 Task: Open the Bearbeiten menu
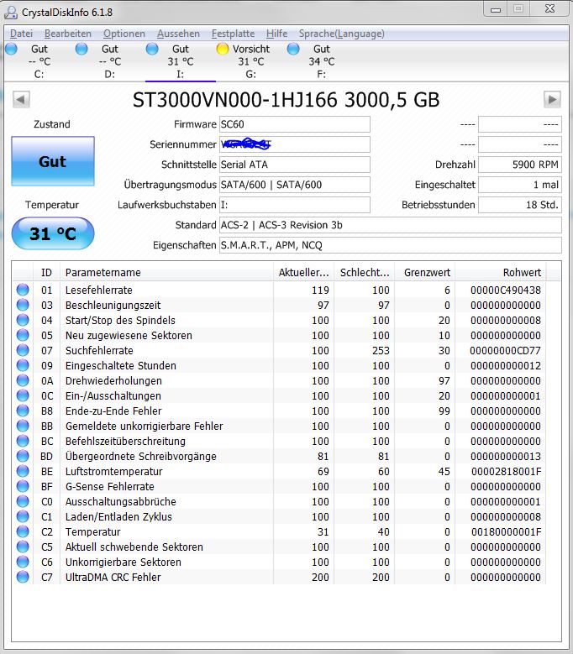click(x=68, y=34)
